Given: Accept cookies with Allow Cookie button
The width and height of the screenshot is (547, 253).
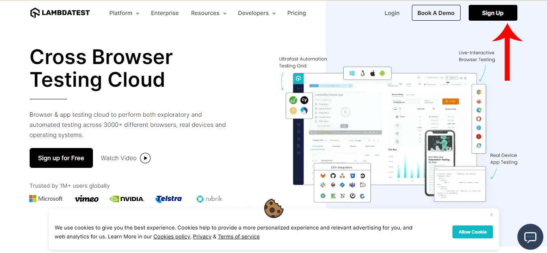Looking at the screenshot, I should 473,232.
